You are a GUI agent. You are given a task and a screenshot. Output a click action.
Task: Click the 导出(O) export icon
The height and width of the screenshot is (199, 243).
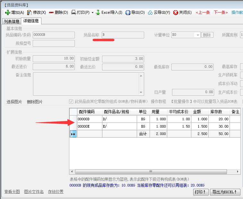tap(128, 12)
